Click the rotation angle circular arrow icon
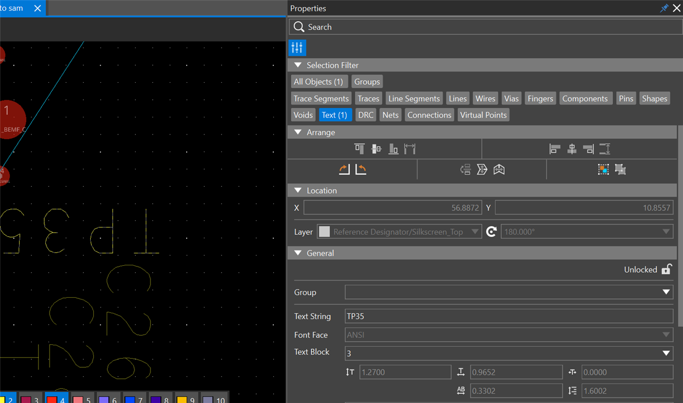The image size is (683, 403). [x=491, y=232]
